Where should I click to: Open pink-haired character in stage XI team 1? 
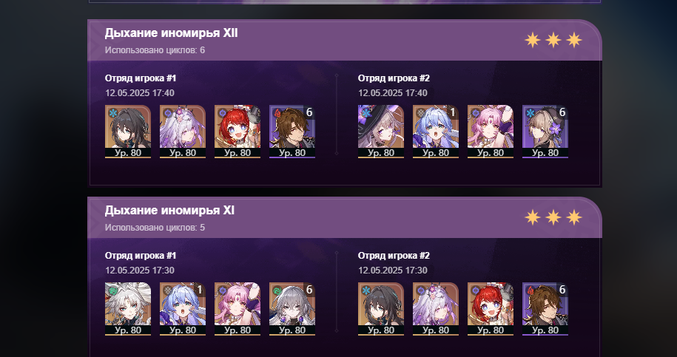[238, 309]
